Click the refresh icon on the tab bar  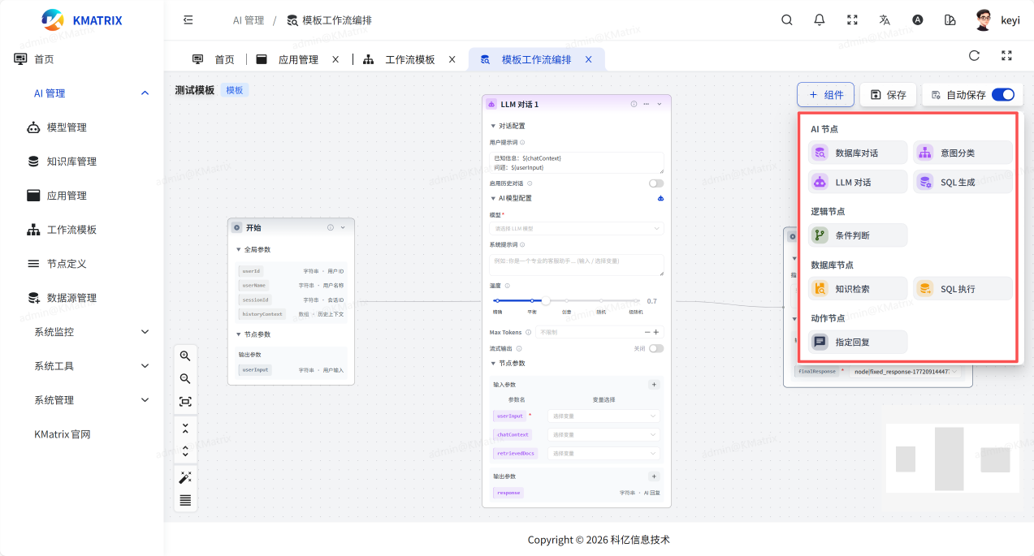974,56
